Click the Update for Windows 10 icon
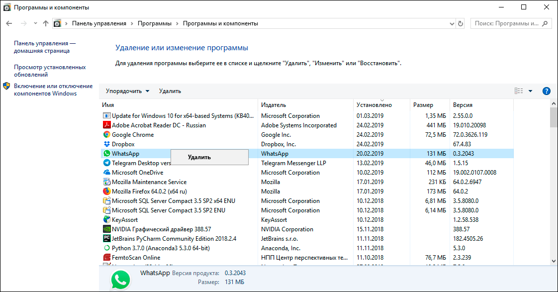The height and width of the screenshot is (292, 558). point(107,116)
